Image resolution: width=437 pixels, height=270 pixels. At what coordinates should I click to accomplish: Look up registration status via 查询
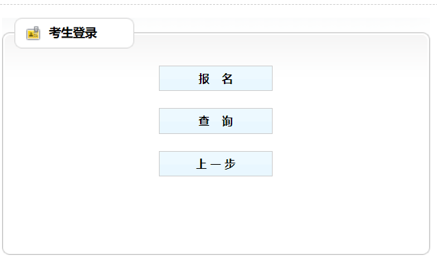(216, 121)
